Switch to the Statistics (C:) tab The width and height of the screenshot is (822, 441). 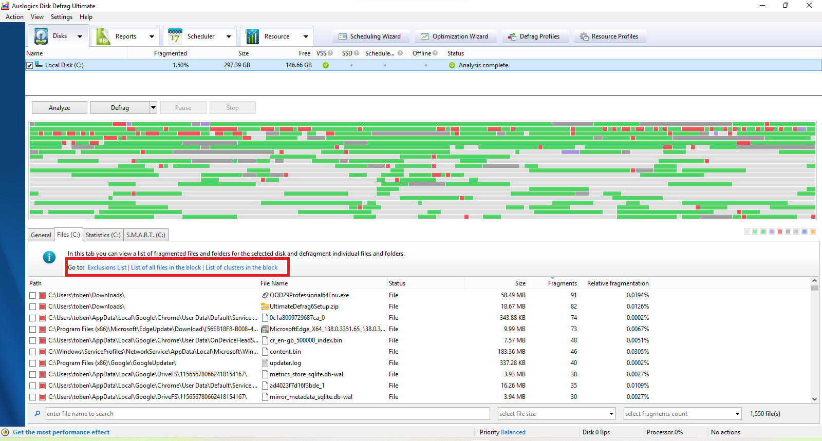point(103,235)
